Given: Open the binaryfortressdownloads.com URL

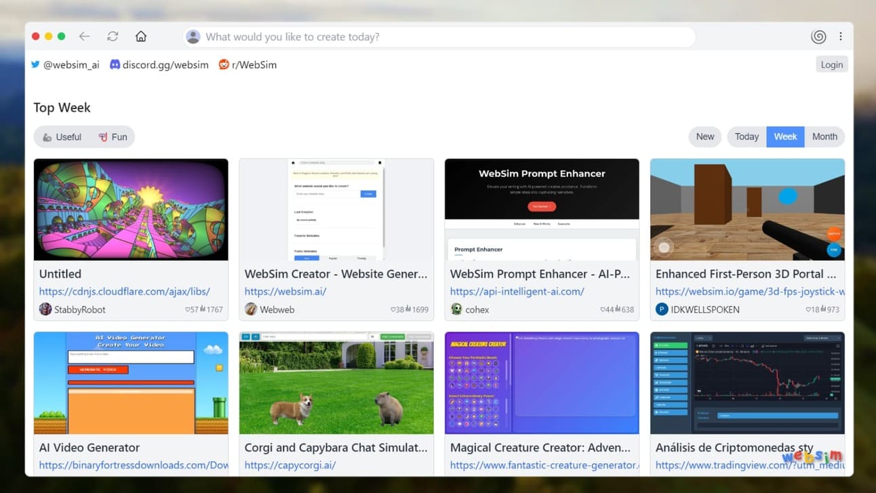Looking at the screenshot, I should click(134, 465).
